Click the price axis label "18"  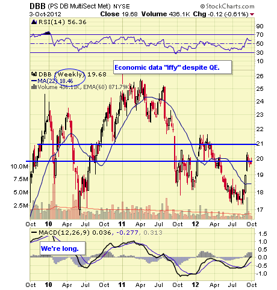[x=260, y=192]
